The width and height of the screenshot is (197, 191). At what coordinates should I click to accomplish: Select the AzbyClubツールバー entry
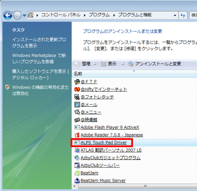point(100,166)
